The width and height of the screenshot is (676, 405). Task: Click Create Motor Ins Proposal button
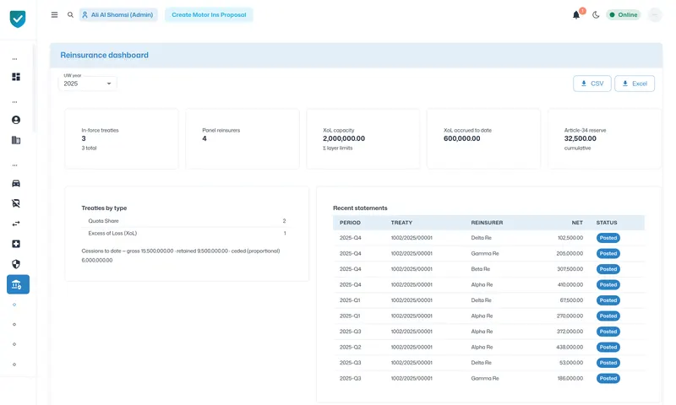click(x=209, y=14)
